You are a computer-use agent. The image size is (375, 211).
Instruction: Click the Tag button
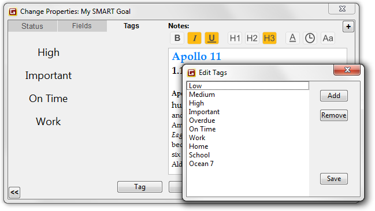[140, 187]
